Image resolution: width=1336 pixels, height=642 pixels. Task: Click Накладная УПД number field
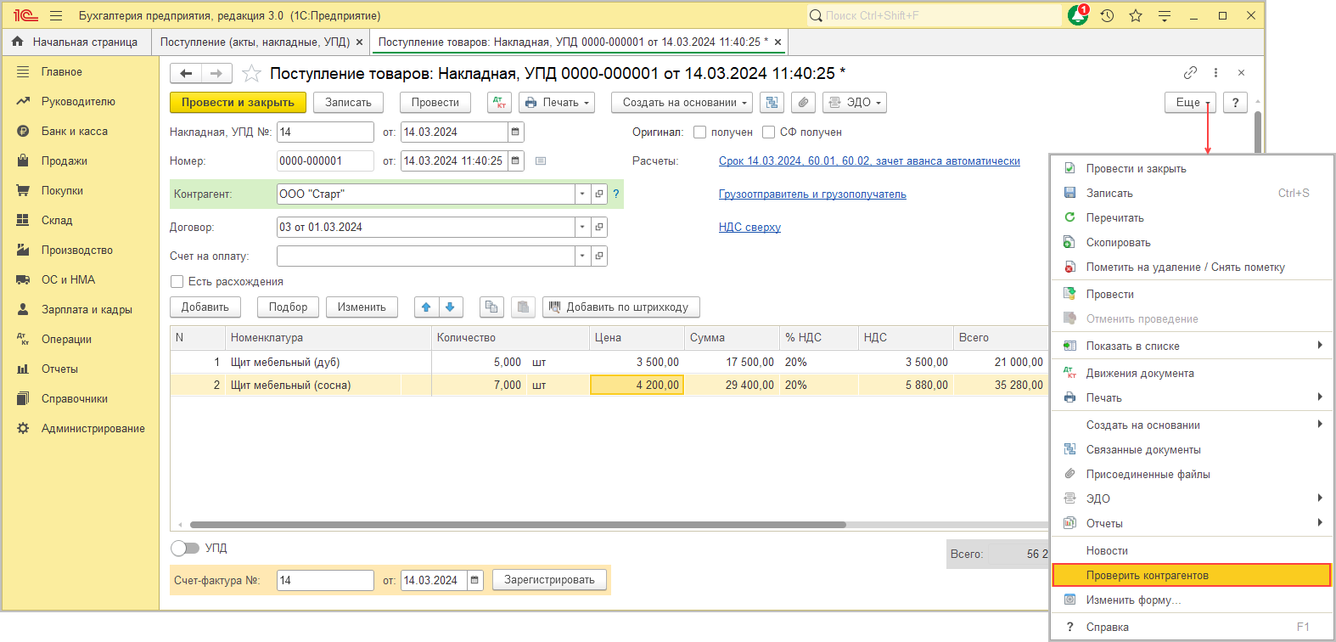pyautogui.click(x=325, y=132)
